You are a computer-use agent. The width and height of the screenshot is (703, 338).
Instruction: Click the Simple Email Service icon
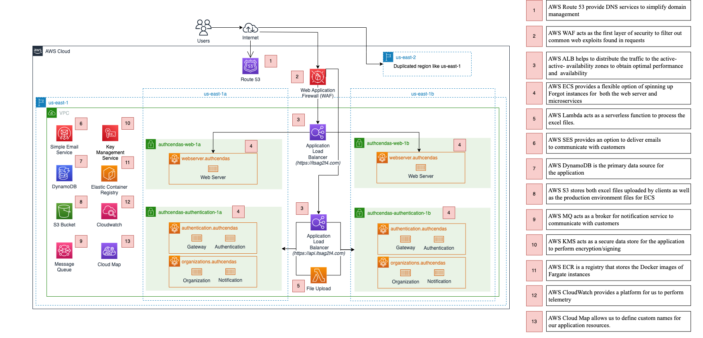[64, 133]
